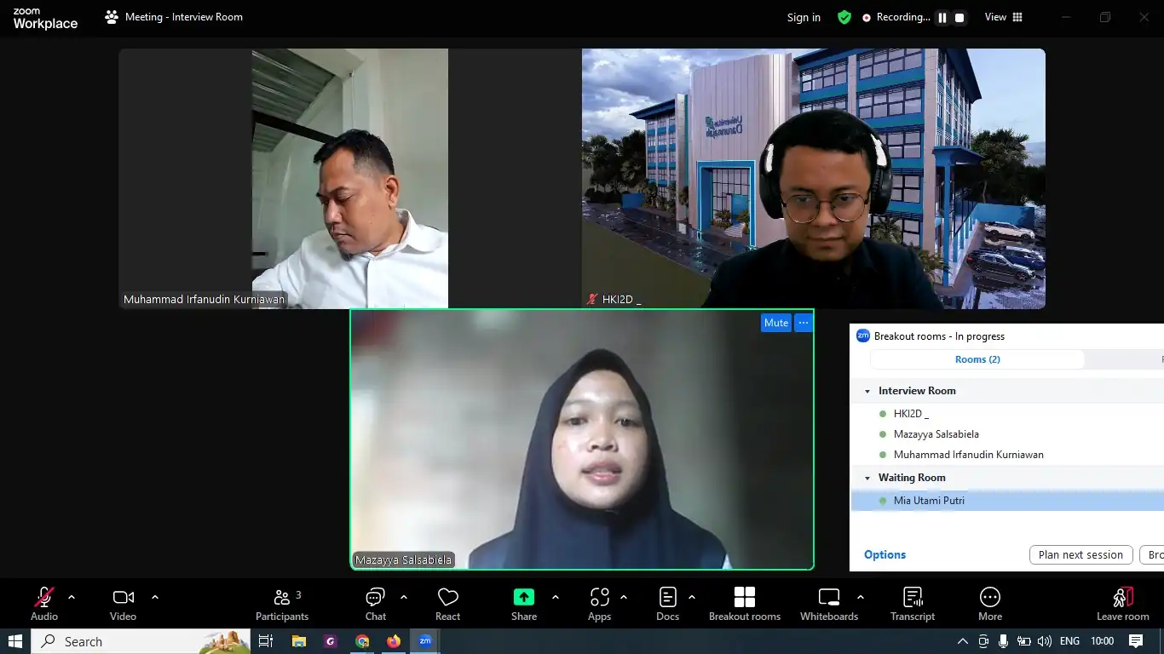Image resolution: width=1164 pixels, height=654 pixels.
Task: Open the 10:00 taskbar clock
Action: coord(1102,641)
